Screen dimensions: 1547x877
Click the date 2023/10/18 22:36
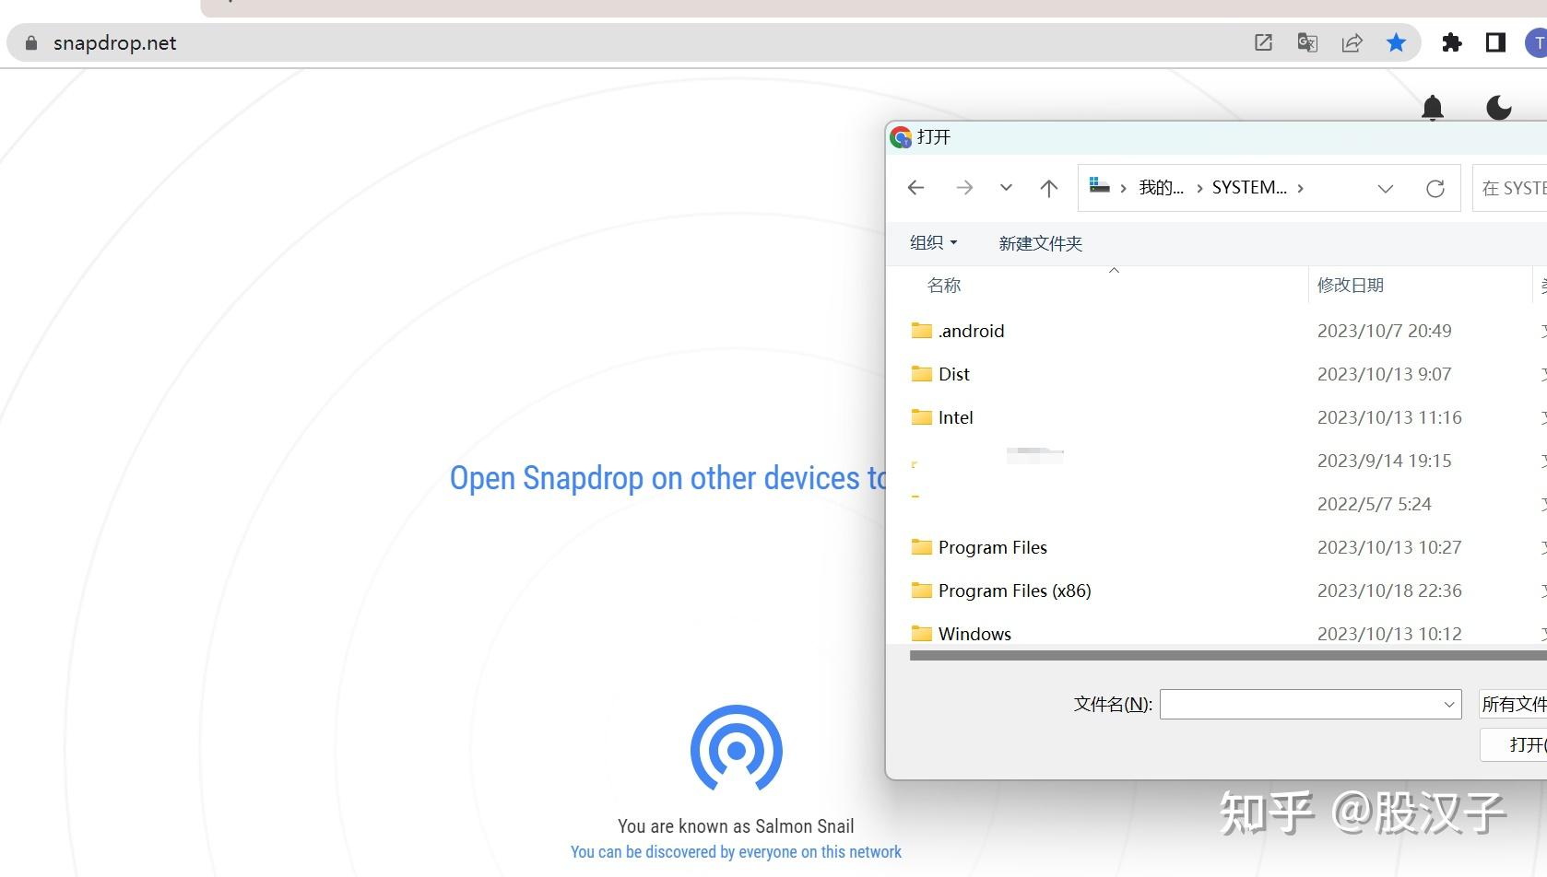tap(1389, 591)
